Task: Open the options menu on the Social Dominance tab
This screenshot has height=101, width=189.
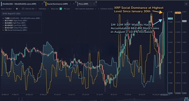Action: pos(71,4)
